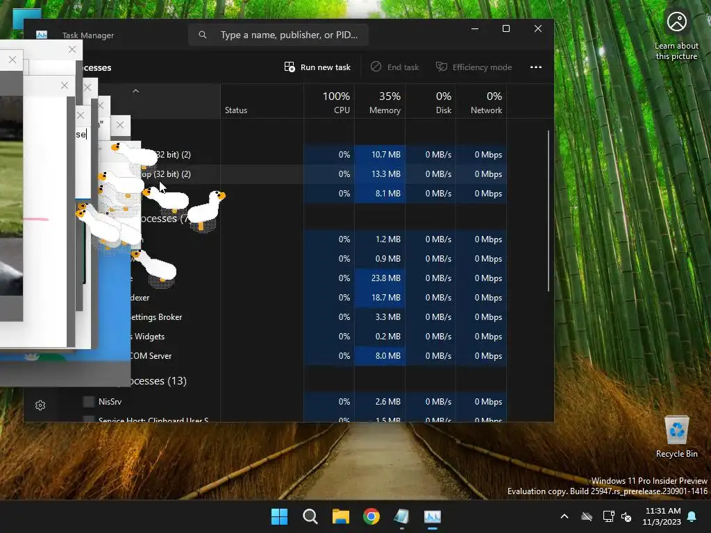The image size is (711, 533).
Task: Select the 10.7 MB memory cell
Action: click(x=380, y=155)
